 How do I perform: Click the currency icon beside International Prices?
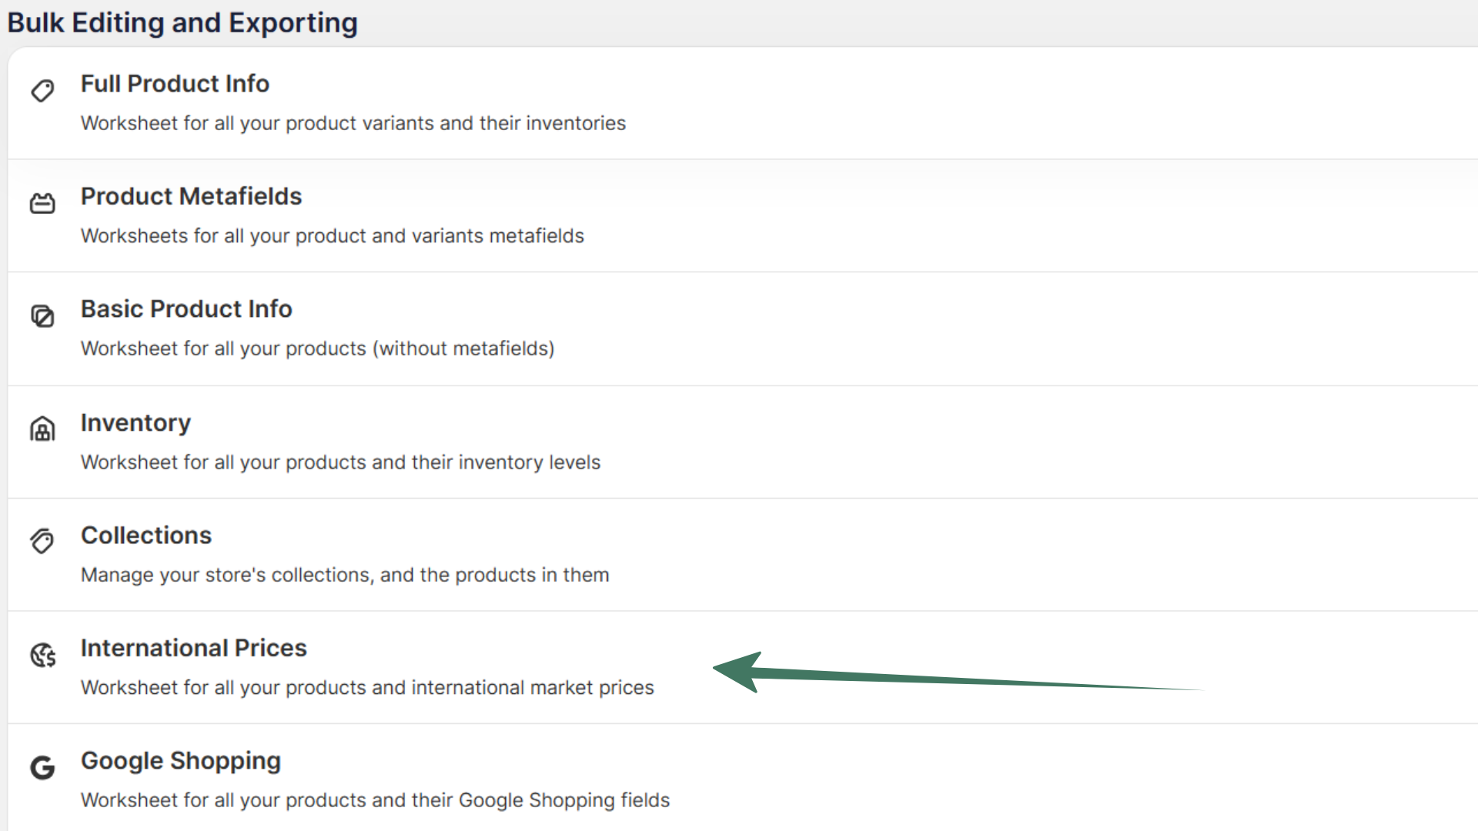(x=42, y=655)
